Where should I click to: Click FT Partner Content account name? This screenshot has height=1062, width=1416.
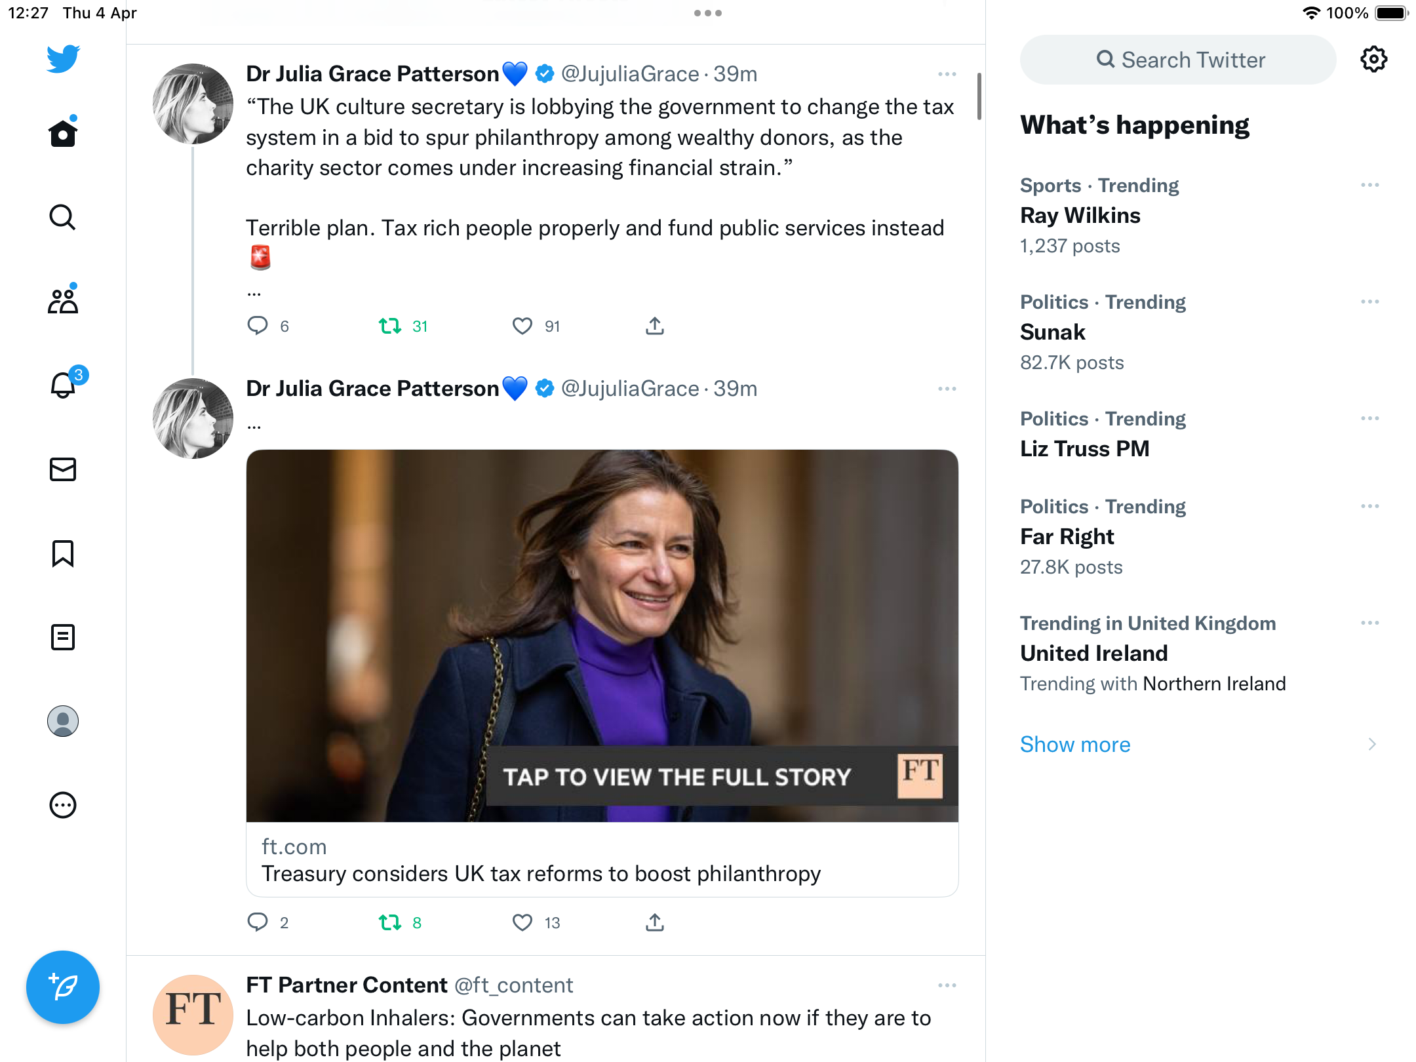point(346,985)
